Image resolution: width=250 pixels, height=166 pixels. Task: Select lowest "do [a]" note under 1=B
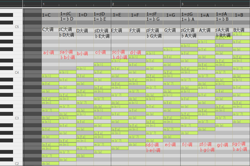pyautogui.click(x=241, y=122)
